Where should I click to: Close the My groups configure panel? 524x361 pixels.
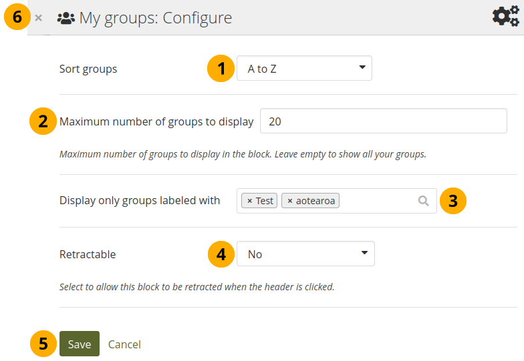click(39, 18)
